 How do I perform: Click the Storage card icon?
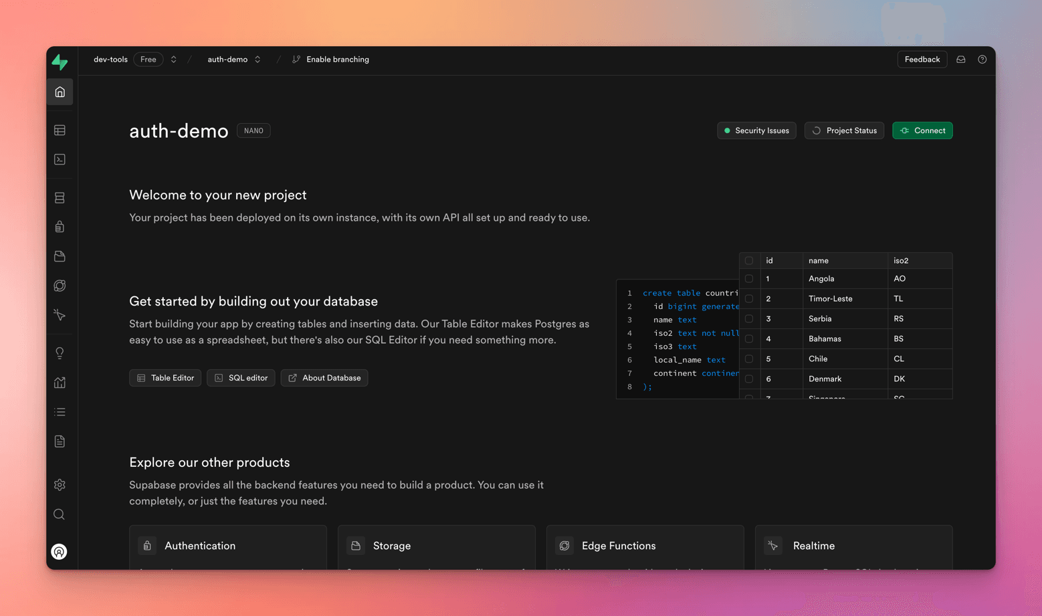pos(356,546)
